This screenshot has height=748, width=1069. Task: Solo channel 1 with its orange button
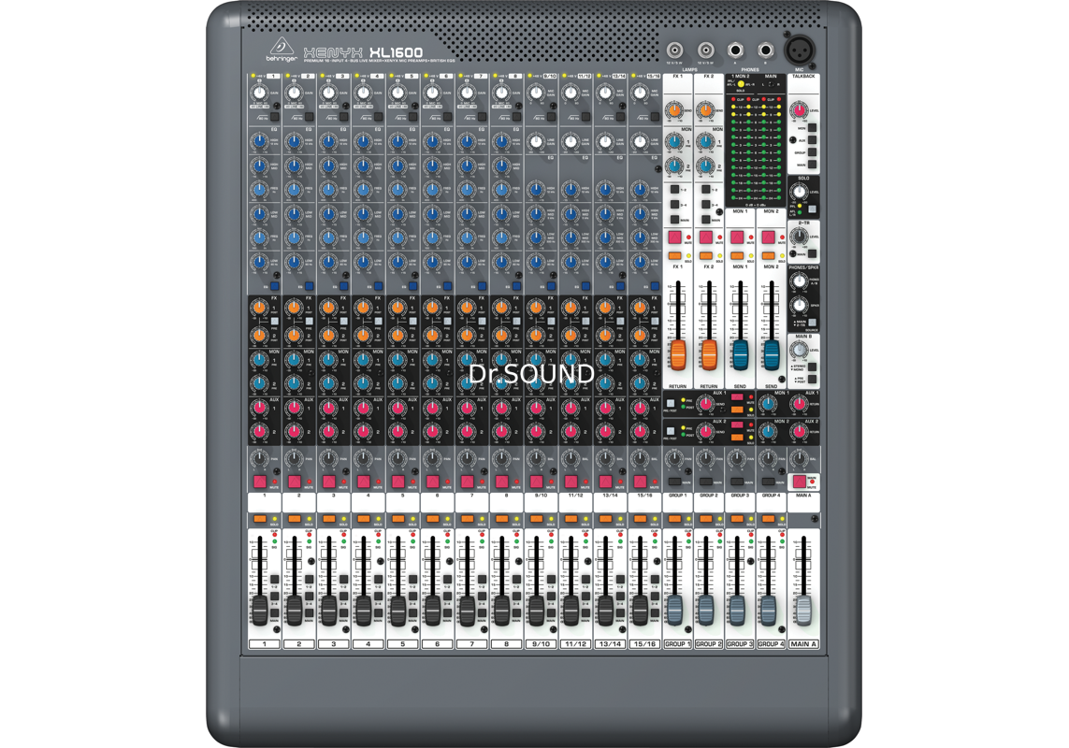260,520
